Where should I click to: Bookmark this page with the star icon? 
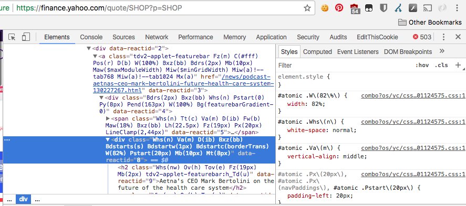click(307, 8)
